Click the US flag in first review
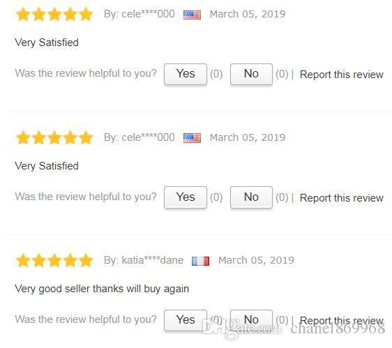 [x=192, y=15]
